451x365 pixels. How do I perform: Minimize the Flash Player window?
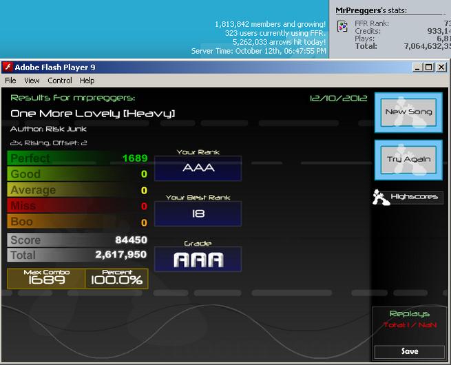point(418,67)
